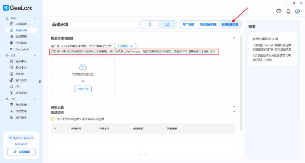Select the 同组快速创建 tab
The width and height of the screenshot is (305, 163).
[208, 24]
